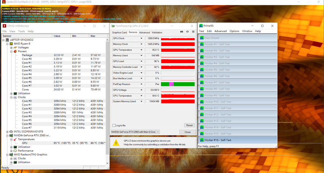Open the CPU Temperature sensor dropdown
Viewport: 324px width, 173px height.
coord(141,96)
